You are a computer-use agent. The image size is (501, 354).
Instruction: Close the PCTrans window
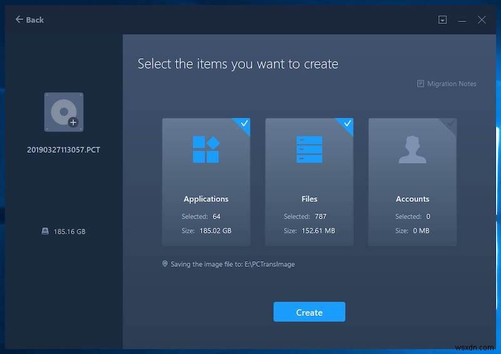point(482,20)
